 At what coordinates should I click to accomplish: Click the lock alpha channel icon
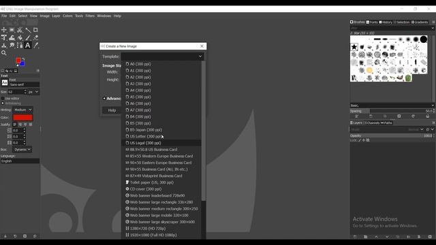368,140
